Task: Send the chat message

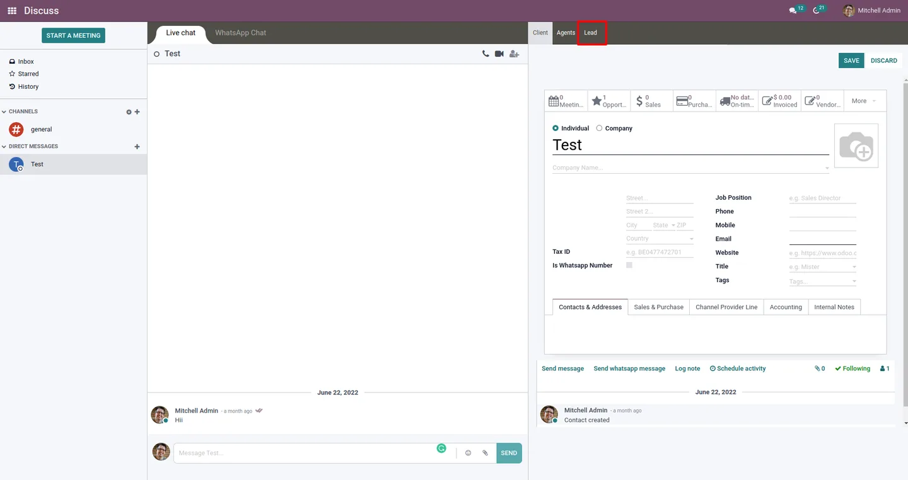Action: (509, 453)
